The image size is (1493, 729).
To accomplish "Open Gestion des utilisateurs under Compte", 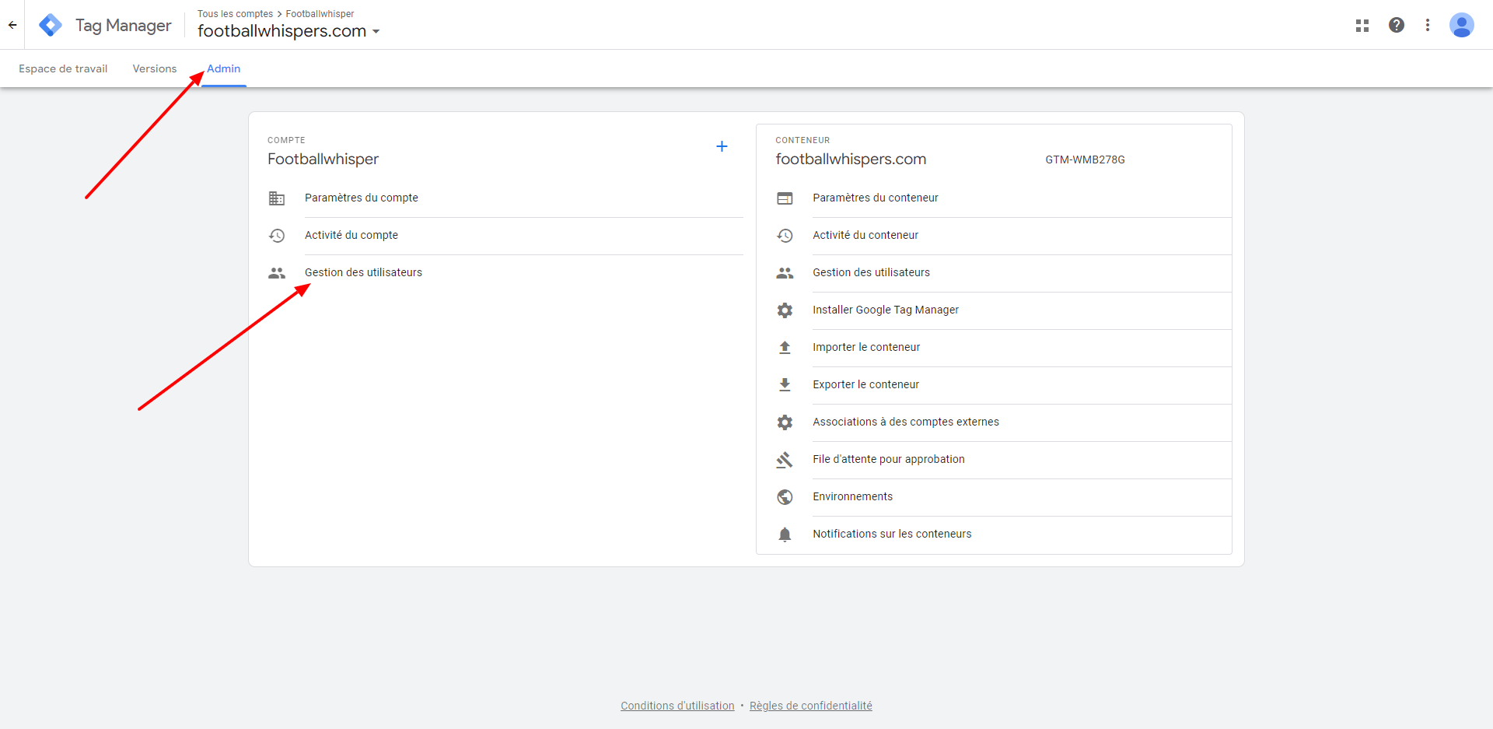I will coord(363,273).
